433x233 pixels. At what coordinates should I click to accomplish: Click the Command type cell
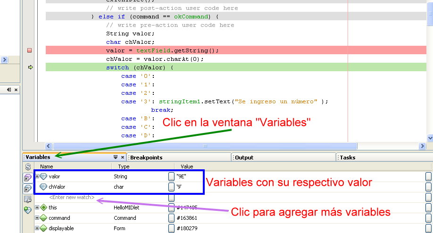pos(125,218)
